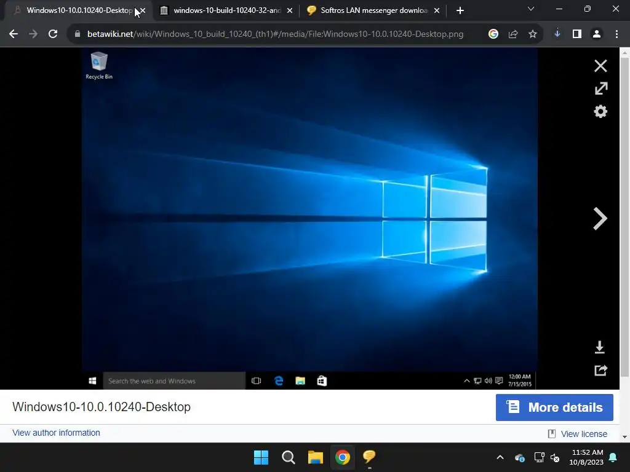The height and width of the screenshot is (472, 630).
Task: Open File Explorer from the taskbar
Action: 316,457
